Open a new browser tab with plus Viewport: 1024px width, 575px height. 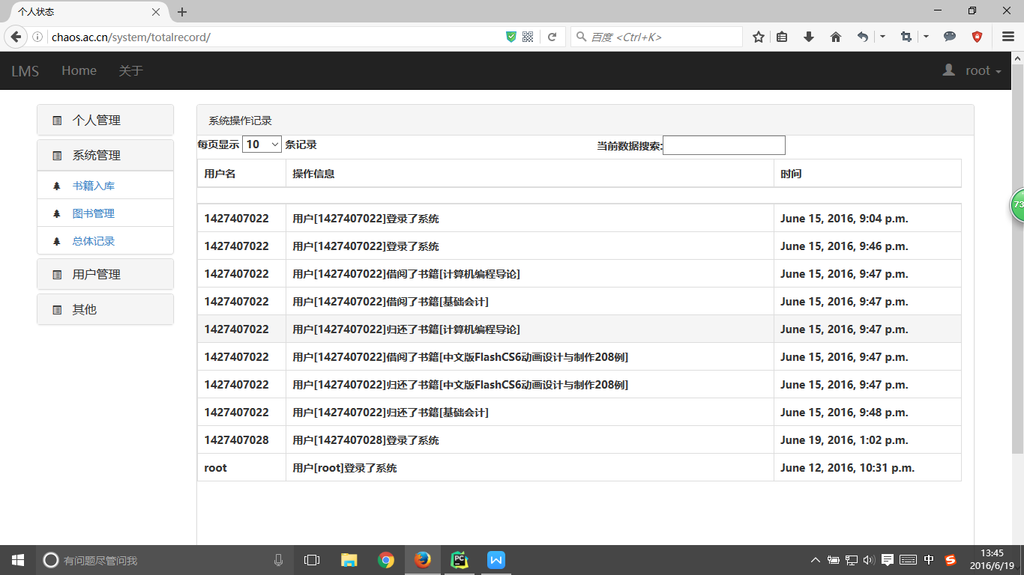[x=182, y=12]
